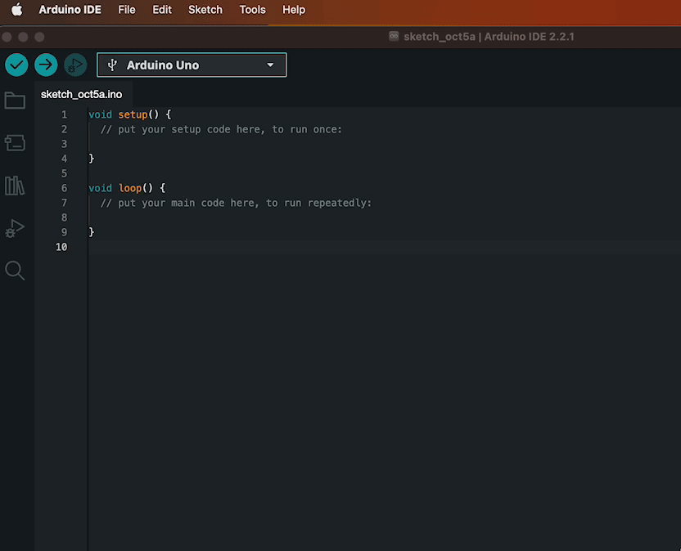
Task: Click line number 5 in the gutter
Action: click(x=65, y=173)
